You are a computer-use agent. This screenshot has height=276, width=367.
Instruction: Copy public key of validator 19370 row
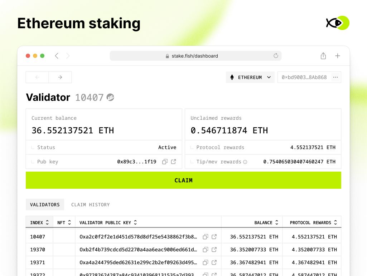(205, 250)
